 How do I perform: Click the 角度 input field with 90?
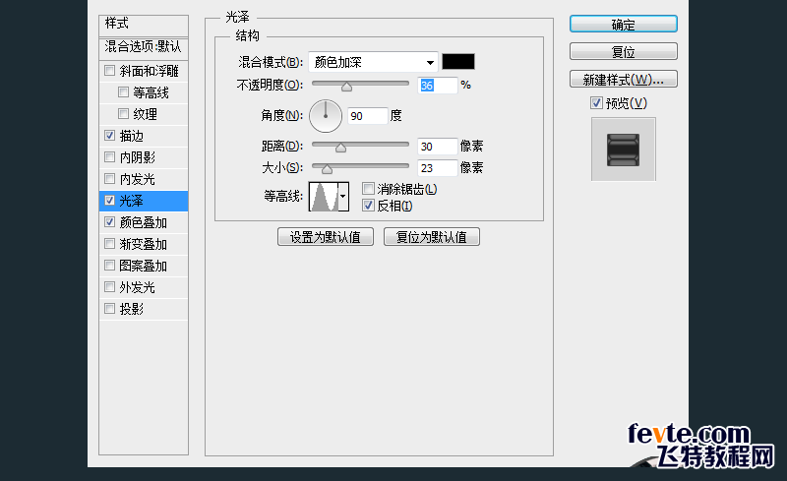tap(368, 116)
